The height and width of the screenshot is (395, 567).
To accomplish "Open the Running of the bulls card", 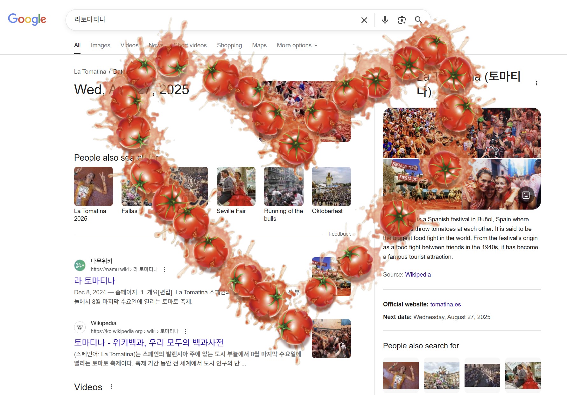I will click(283, 194).
